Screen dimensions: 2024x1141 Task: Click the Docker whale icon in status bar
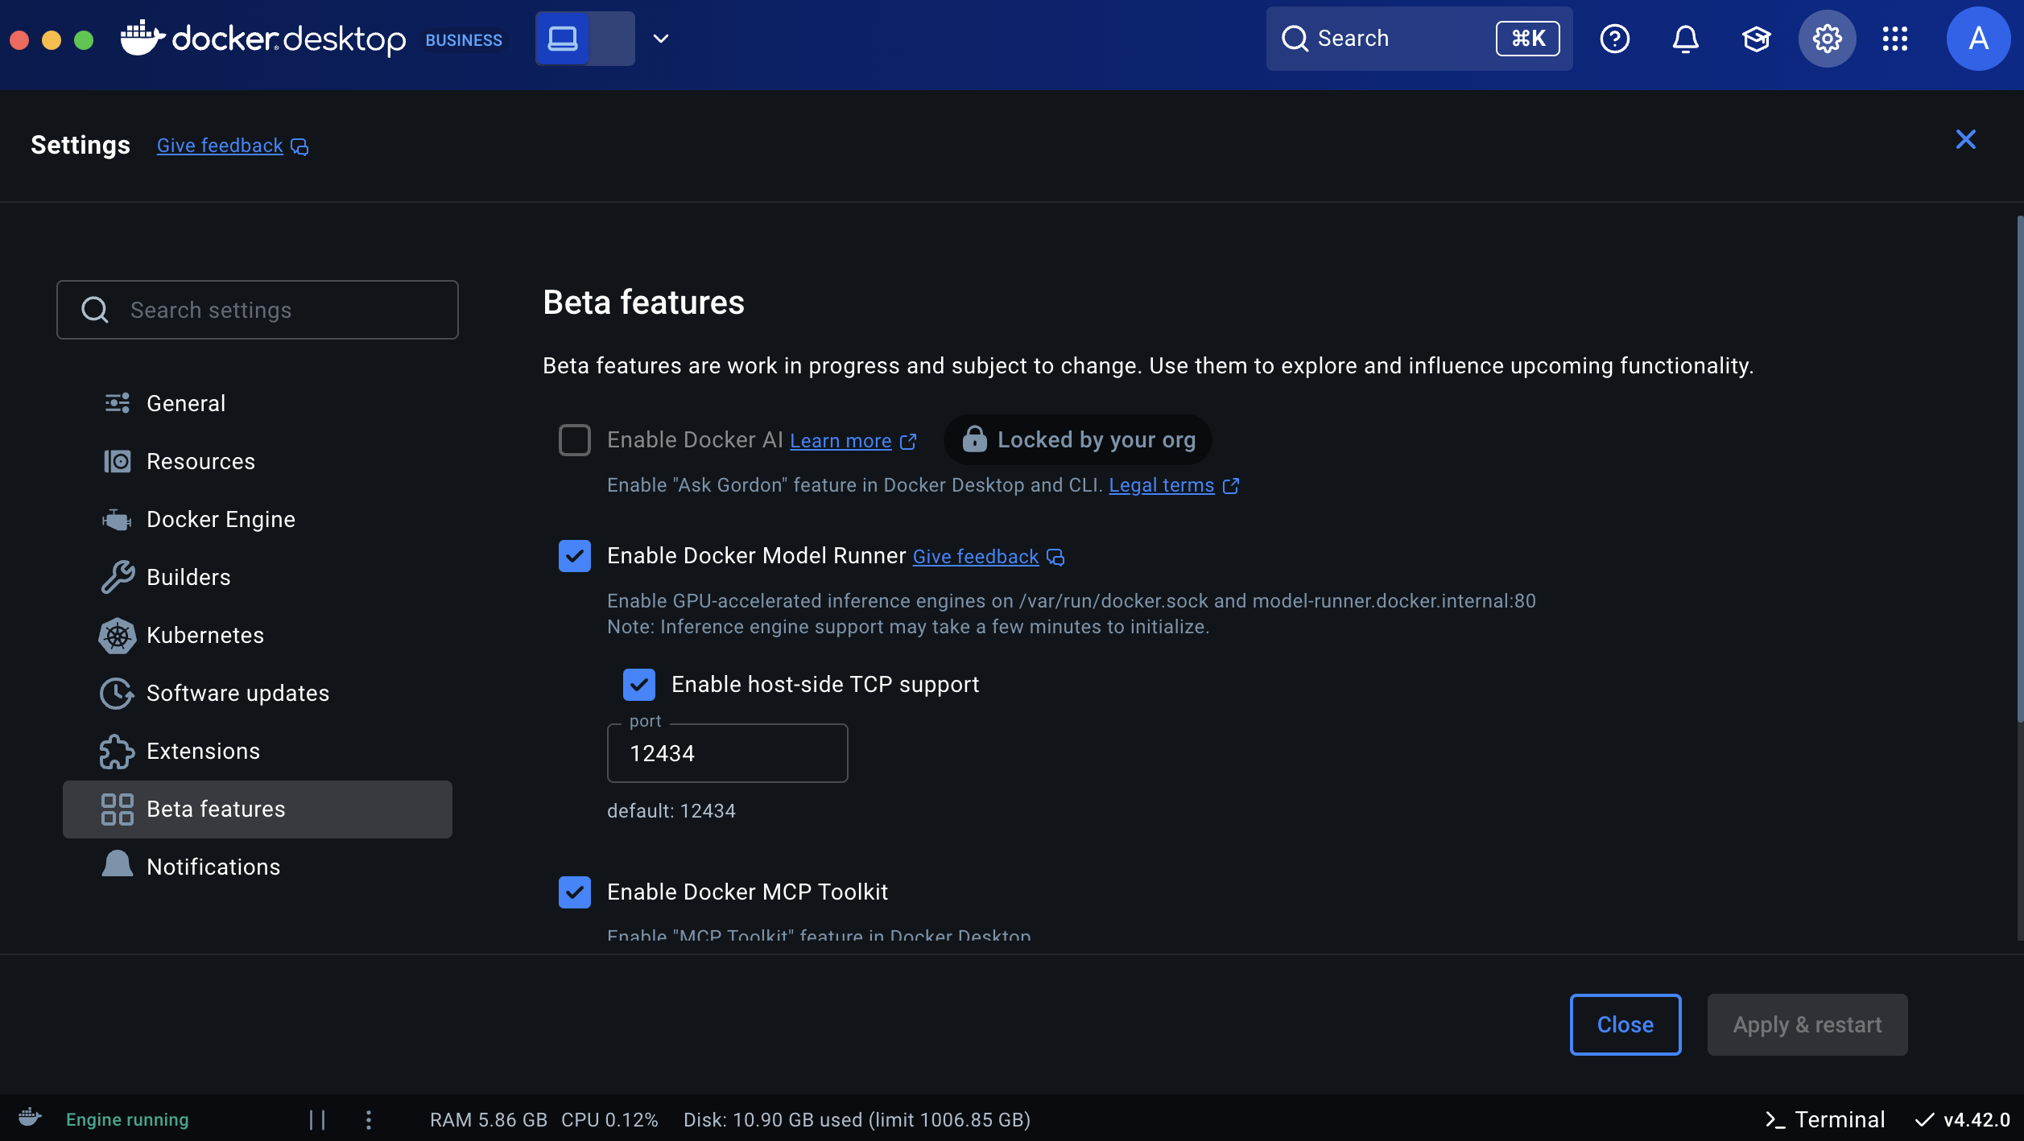click(30, 1118)
